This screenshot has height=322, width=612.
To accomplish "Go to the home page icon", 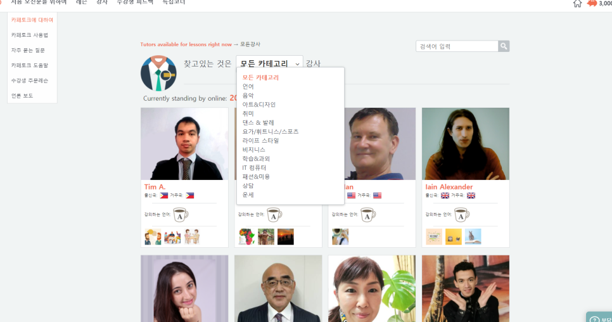I will coord(577,4).
